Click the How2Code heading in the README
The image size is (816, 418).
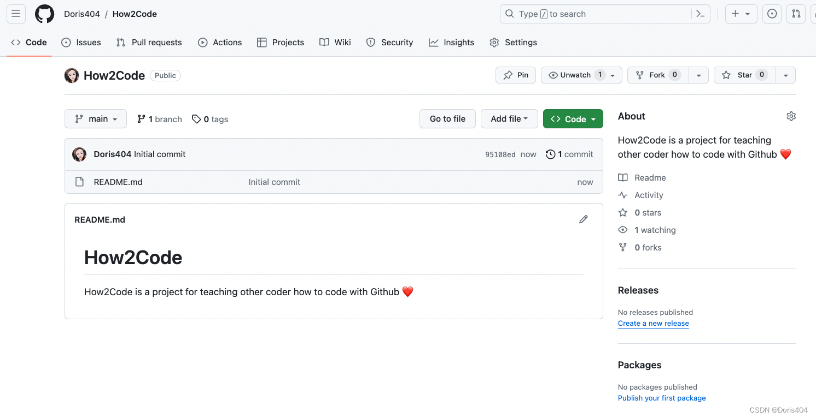pos(133,258)
